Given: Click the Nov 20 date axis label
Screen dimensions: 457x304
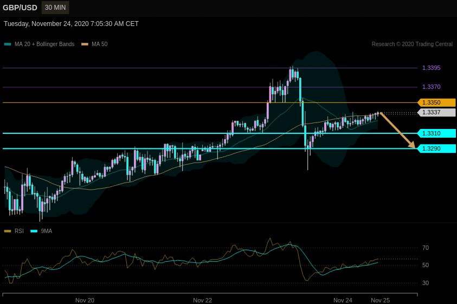Looking at the screenshot, I should click(x=85, y=300).
